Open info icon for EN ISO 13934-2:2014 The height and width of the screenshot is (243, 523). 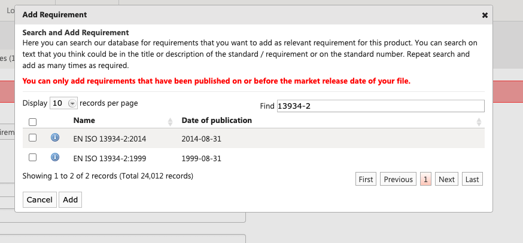pos(55,137)
